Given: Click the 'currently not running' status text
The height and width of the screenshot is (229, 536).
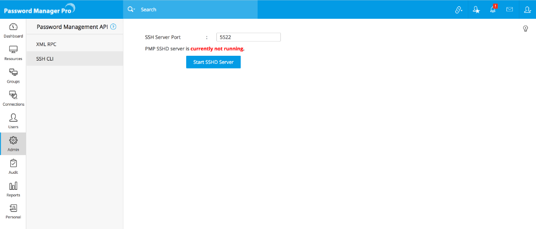Looking at the screenshot, I should click(x=217, y=49).
